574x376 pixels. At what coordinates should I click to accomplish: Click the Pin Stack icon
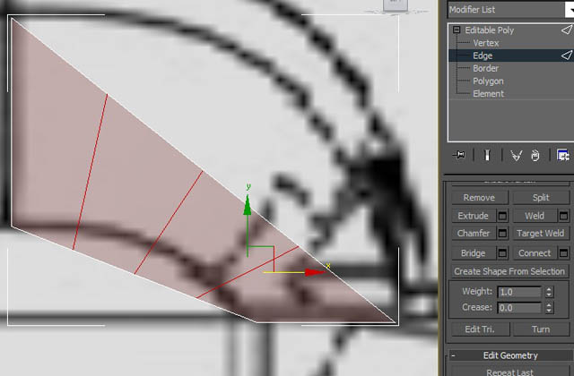(x=459, y=155)
